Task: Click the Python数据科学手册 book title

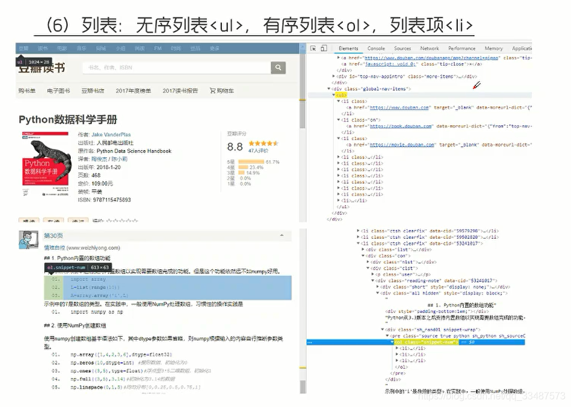Action: coord(68,119)
